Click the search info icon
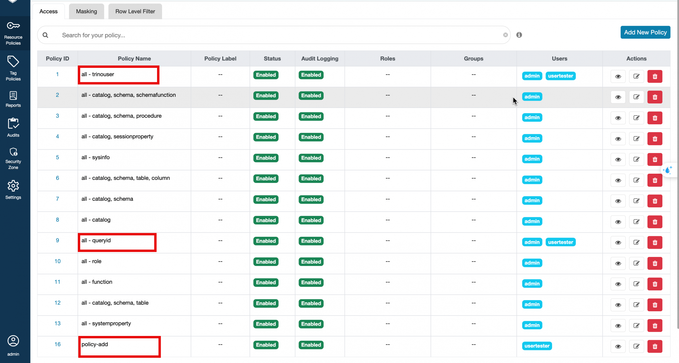This screenshot has width=679, height=363. [x=519, y=35]
